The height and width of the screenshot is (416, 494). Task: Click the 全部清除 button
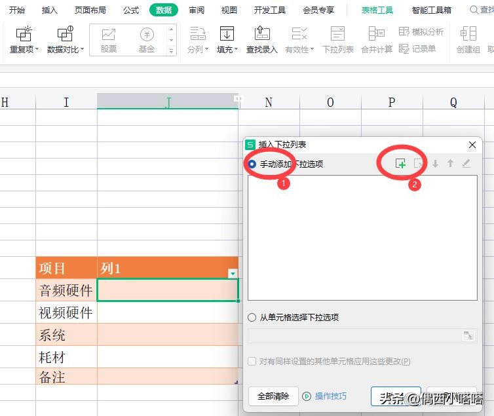273,396
